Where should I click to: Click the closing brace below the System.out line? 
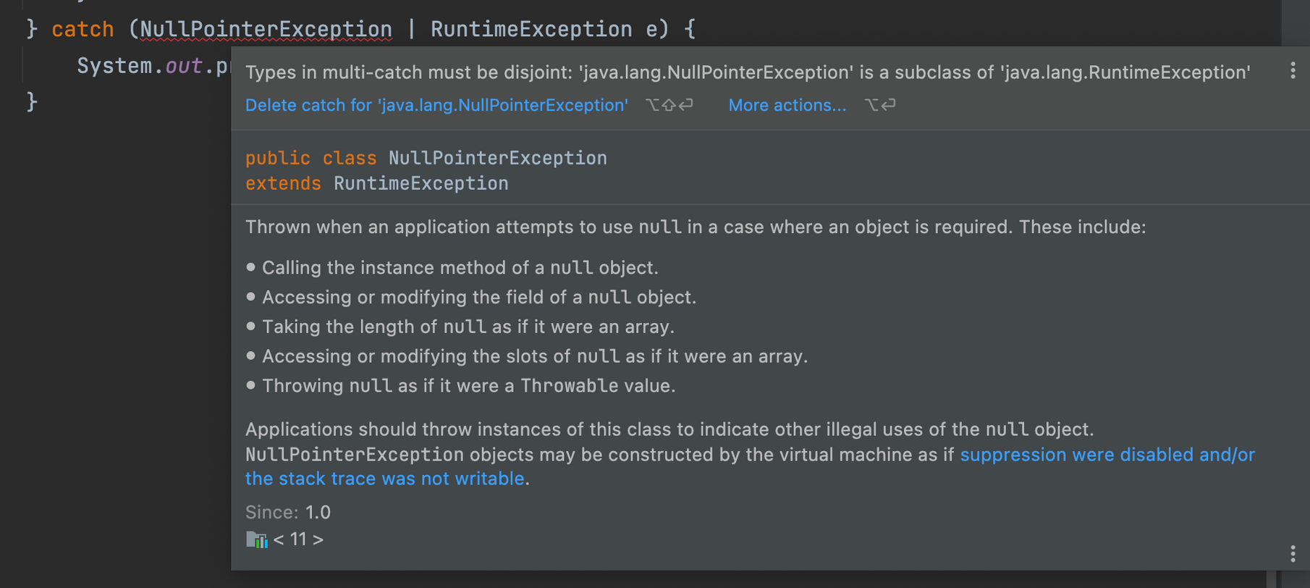coord(31,101)
